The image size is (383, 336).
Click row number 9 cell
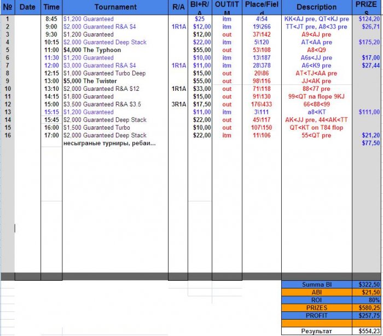point(8,81)
